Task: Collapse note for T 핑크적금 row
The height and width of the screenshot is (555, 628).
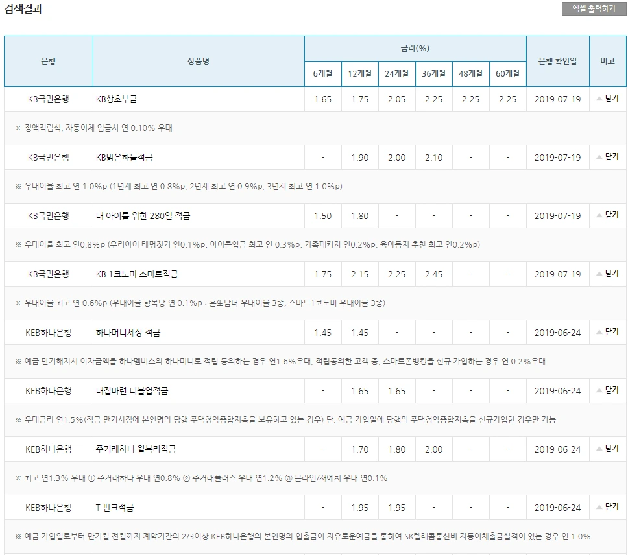Action: [608, 507]
